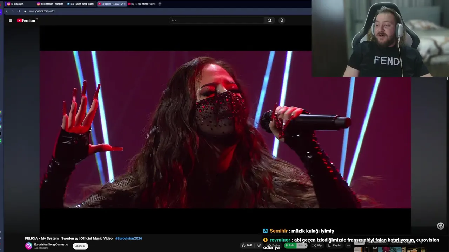The image size is (449, 252).
Task: Switch to Instagram Mesajlar tab
Action: pos(50,4)
